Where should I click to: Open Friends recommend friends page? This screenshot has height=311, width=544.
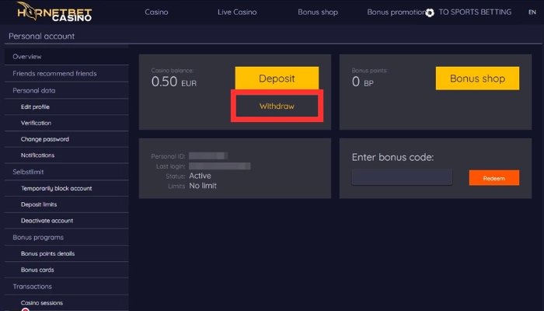point(54,74)
